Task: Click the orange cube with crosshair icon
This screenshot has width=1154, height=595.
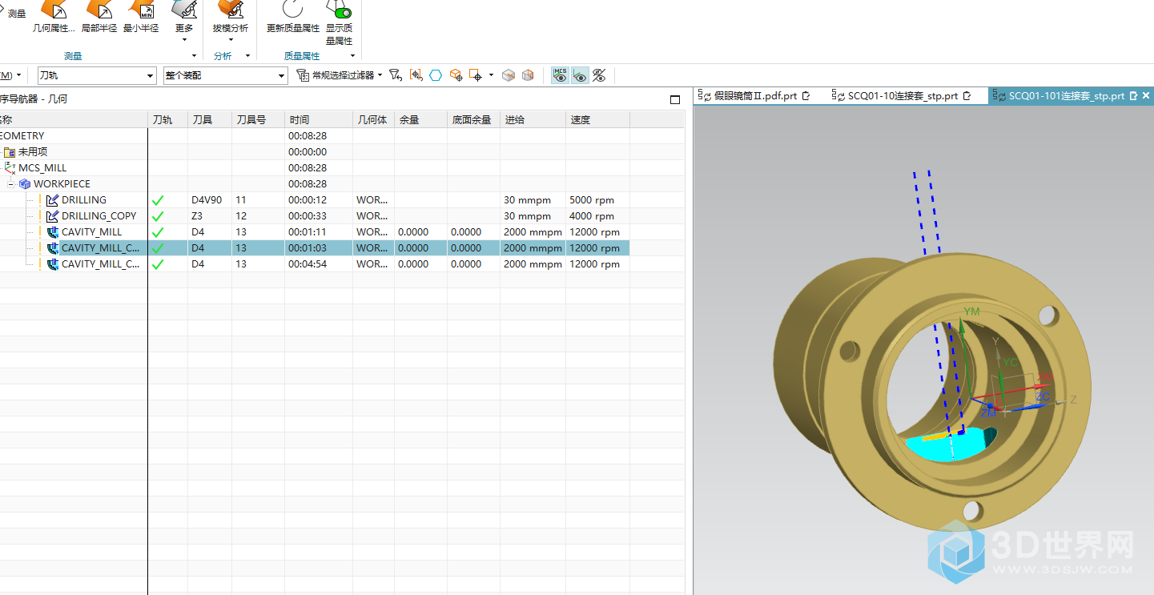Action: click(x=456, y=75)
